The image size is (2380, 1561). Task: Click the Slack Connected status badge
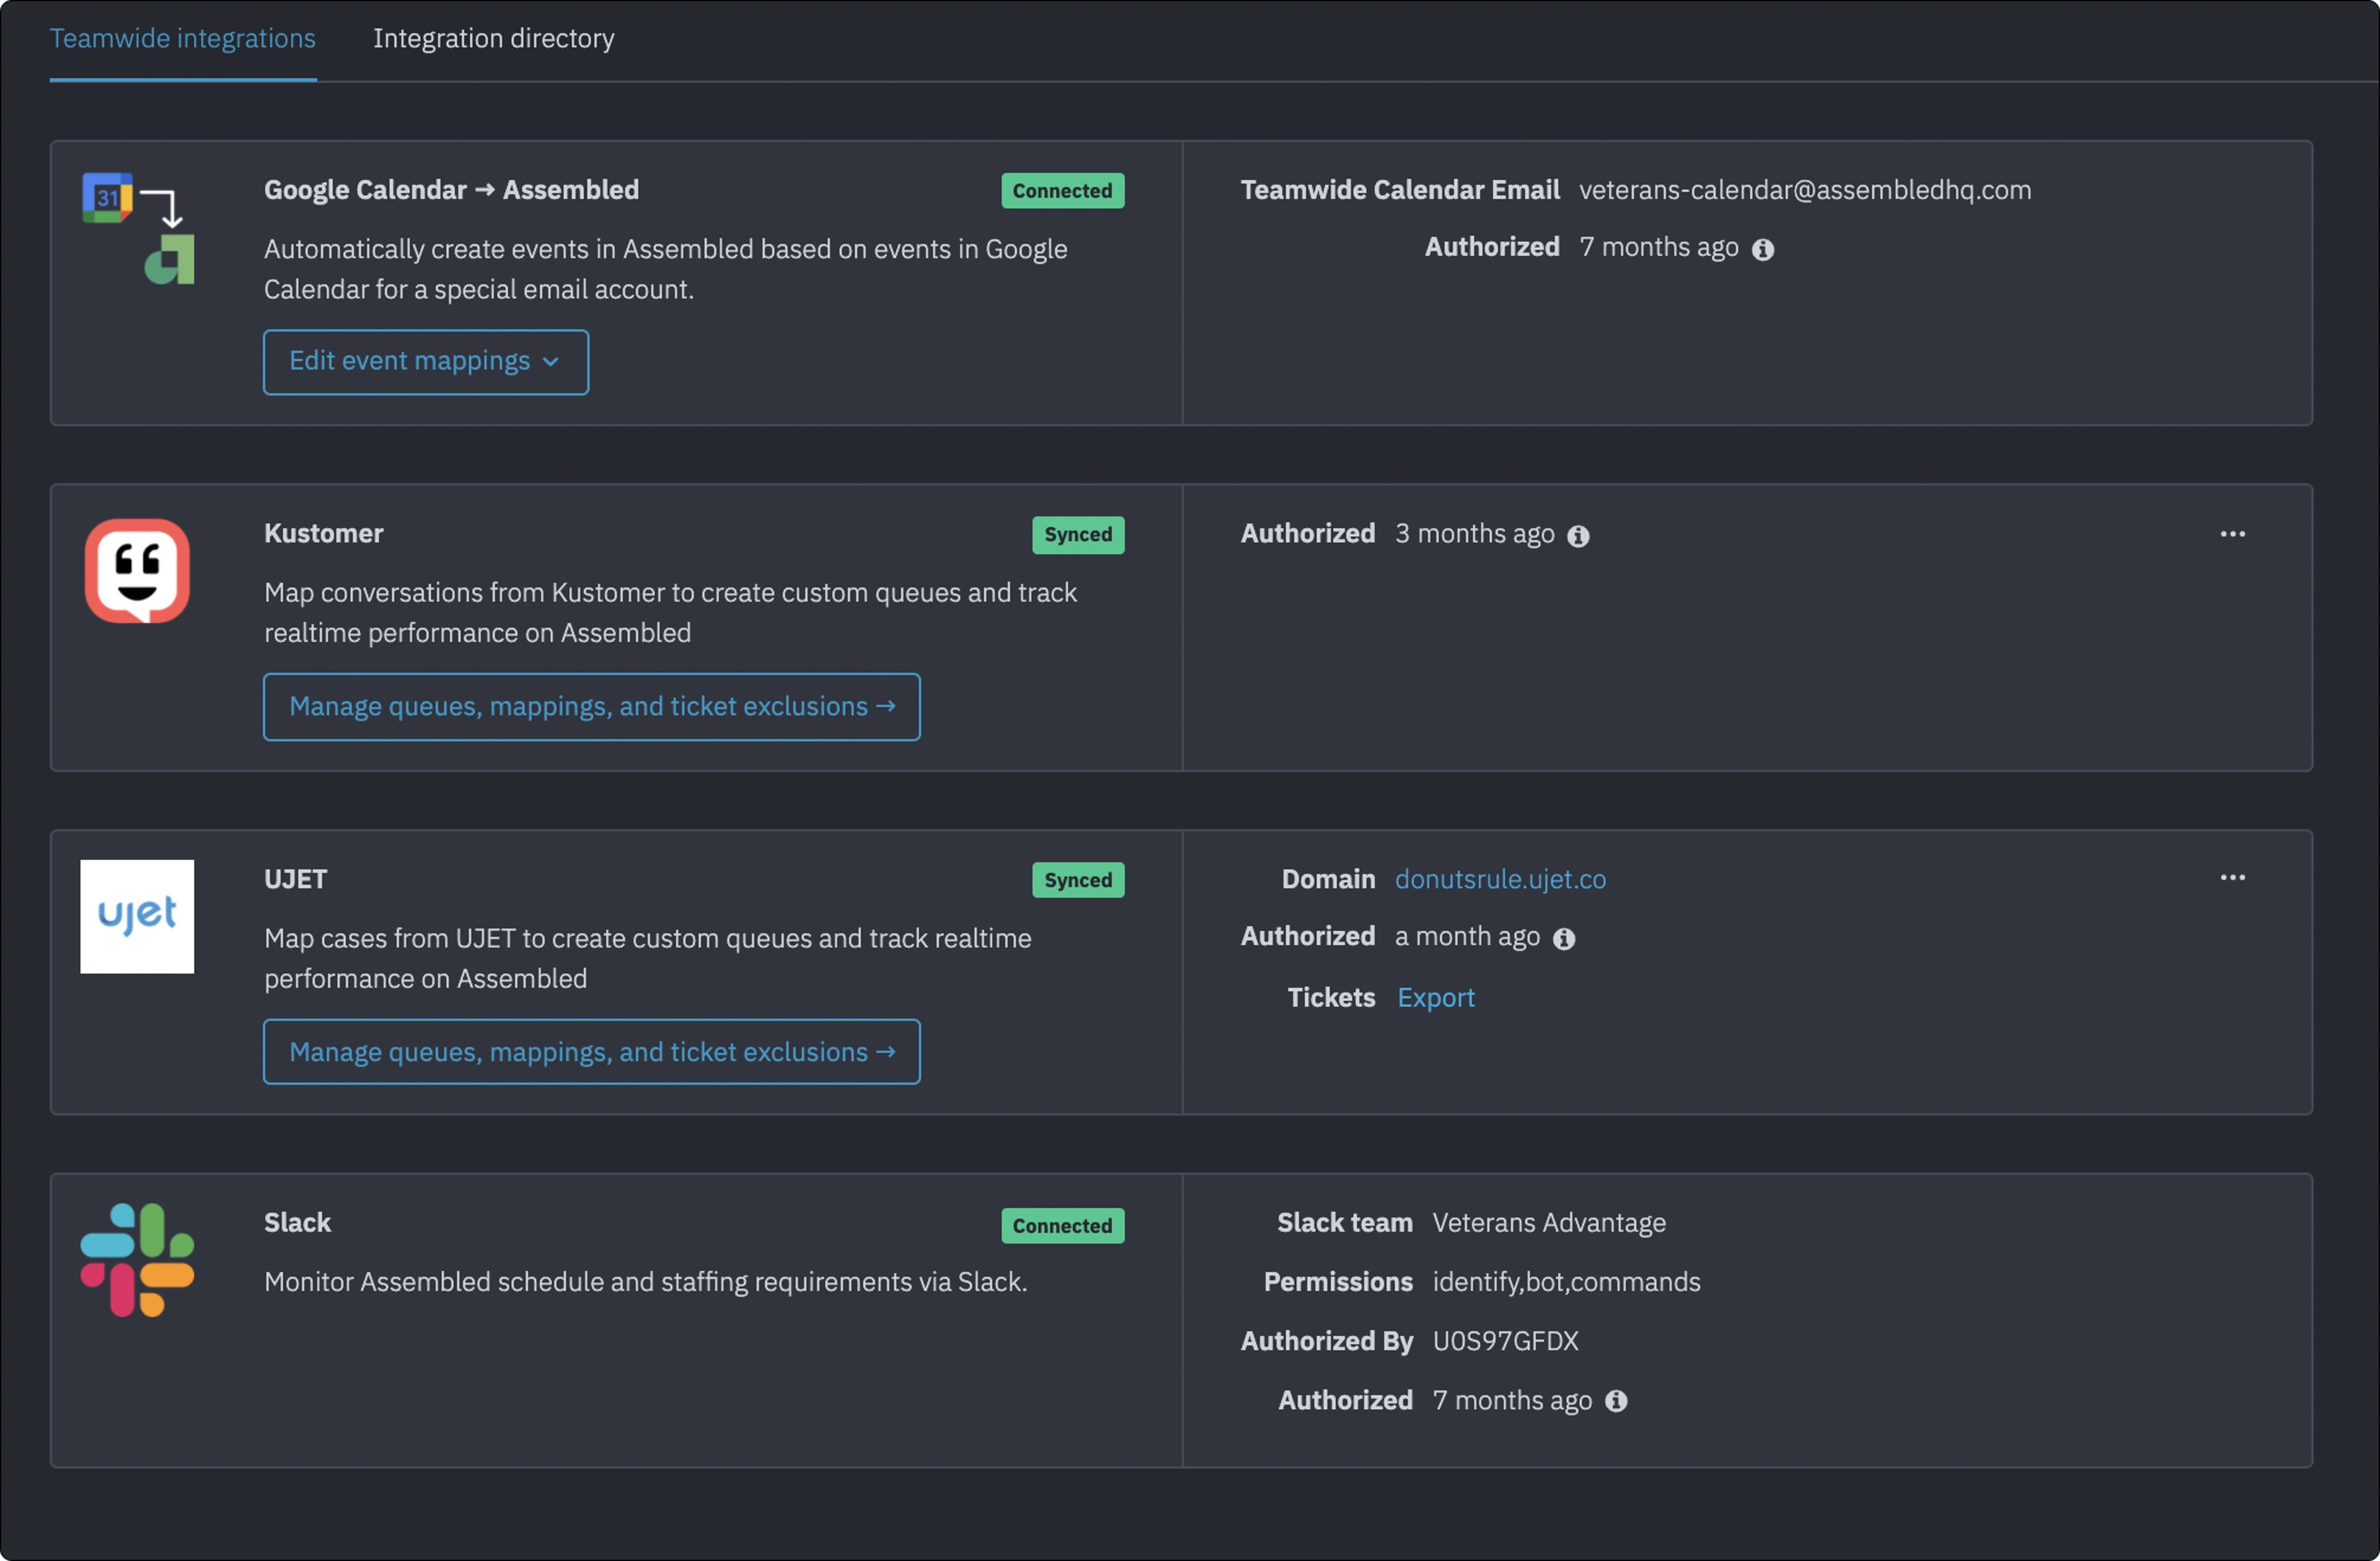click(x=1062, y=1226)
